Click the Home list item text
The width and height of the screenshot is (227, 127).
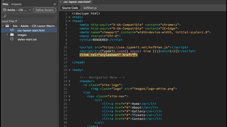135,104
